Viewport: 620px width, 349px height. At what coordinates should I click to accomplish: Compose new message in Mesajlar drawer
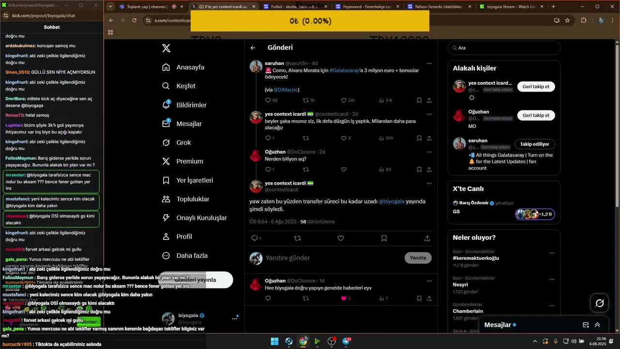586,325
